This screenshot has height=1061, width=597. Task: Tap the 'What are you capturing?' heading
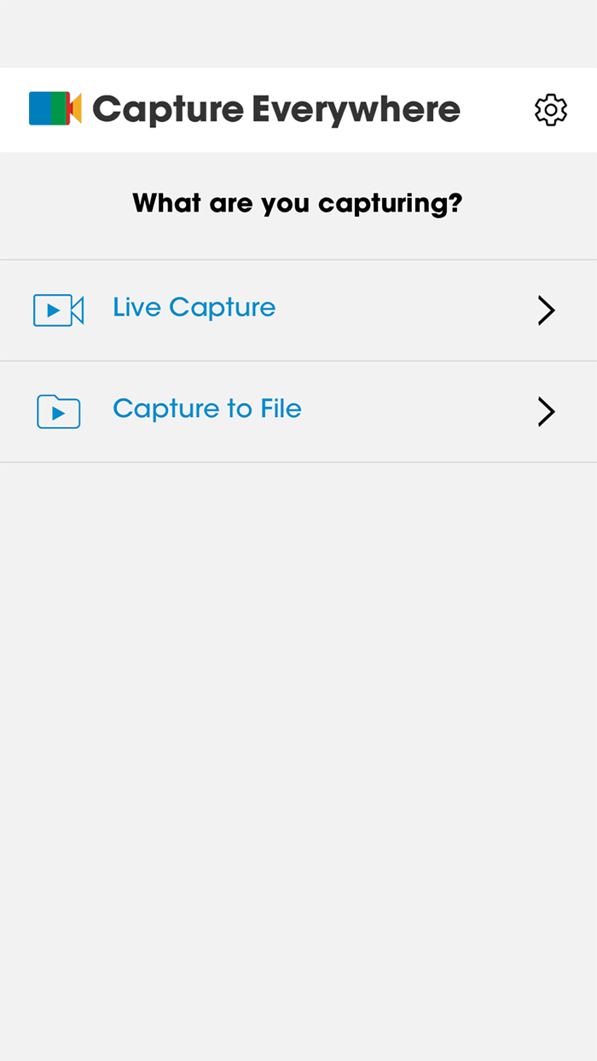pos(297,203)
